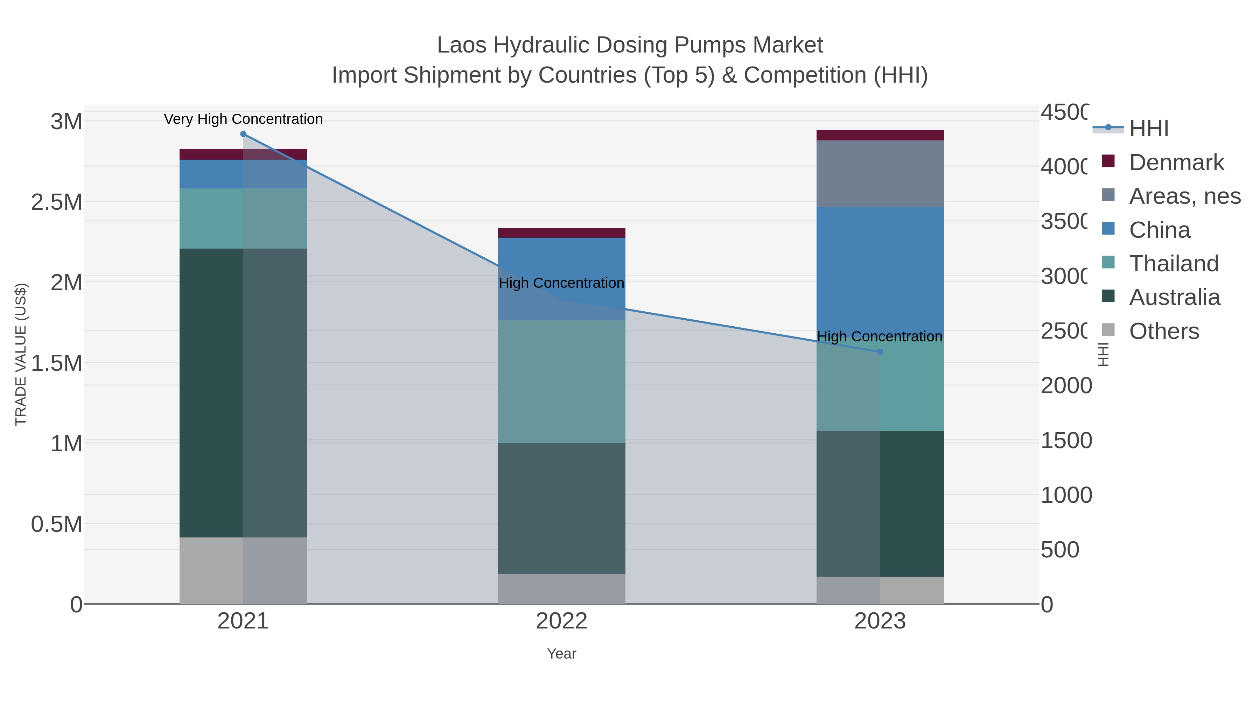1260x709 pixels.
Task: Click Others segment in 2022 bar
Action: click(561, 589)
